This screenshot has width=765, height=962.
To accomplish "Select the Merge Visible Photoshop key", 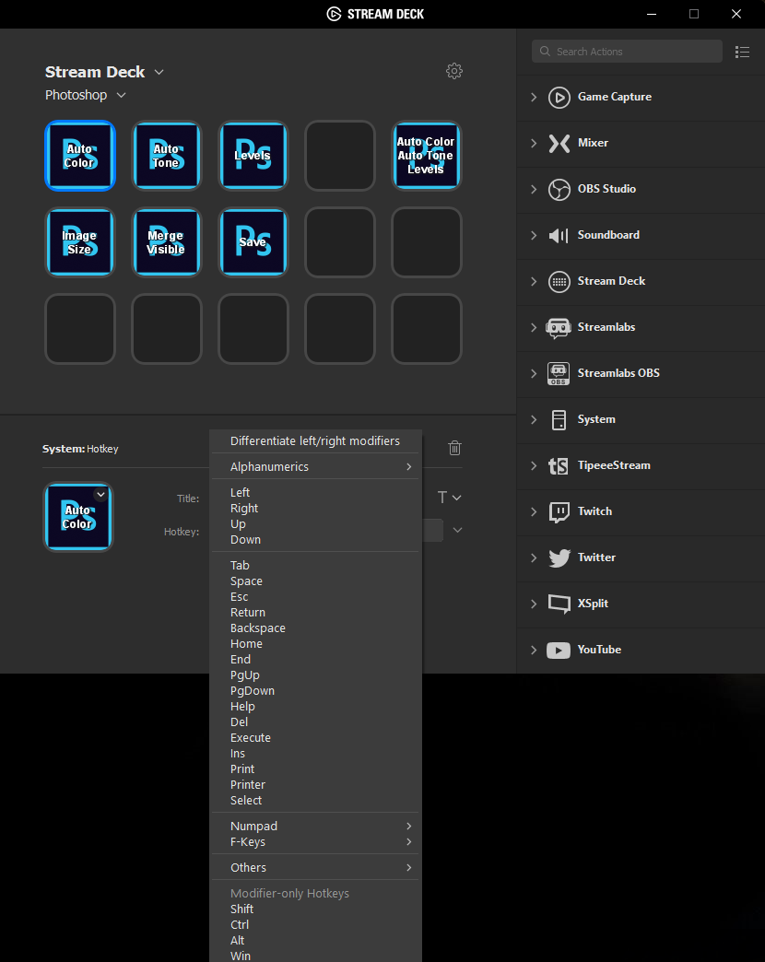I will [x=166, y=242].
